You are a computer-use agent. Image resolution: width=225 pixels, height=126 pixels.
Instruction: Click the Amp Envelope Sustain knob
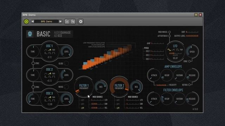pos(179,75)
